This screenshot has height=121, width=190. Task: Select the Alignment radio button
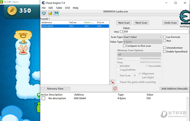click(140, 73)
